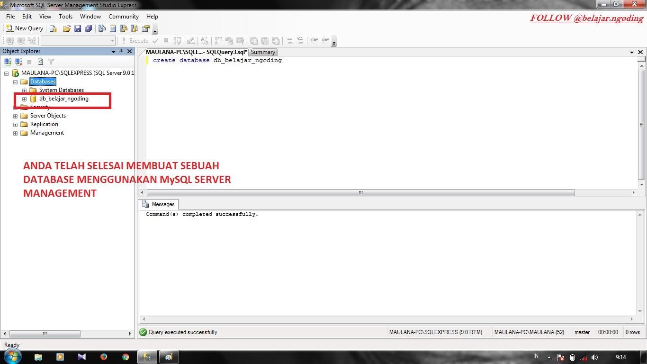The height and width of the screenshot is (364, 647).
Task: Click Specify Values for Template Parameters icon
Action: click(205, 41)
